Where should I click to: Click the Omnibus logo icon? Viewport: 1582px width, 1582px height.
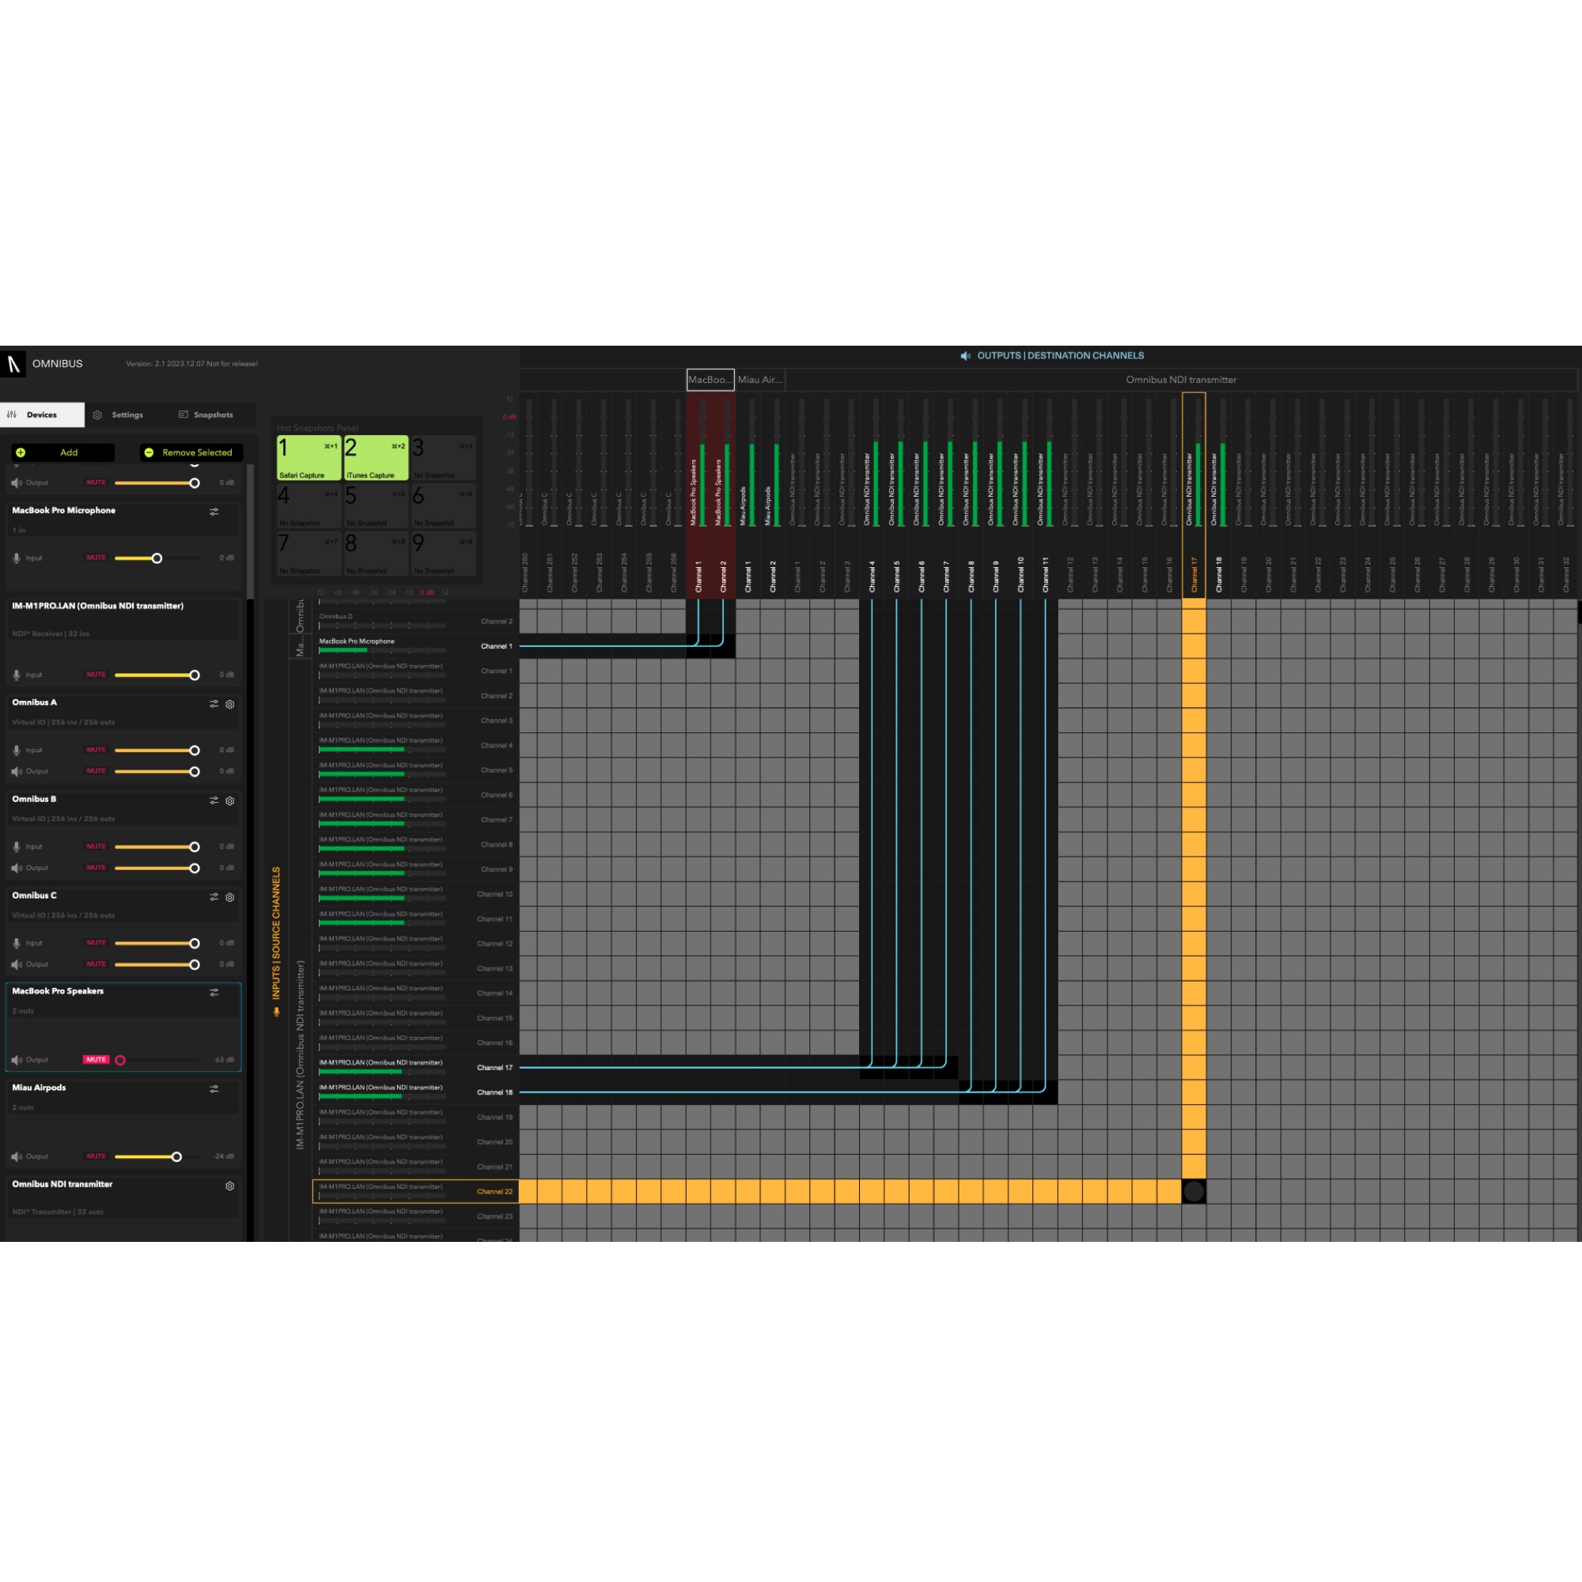[x=14, y=364]
